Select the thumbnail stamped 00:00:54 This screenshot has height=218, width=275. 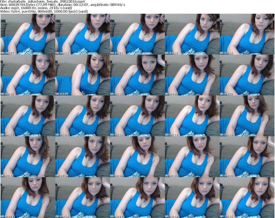pos(83,34)
